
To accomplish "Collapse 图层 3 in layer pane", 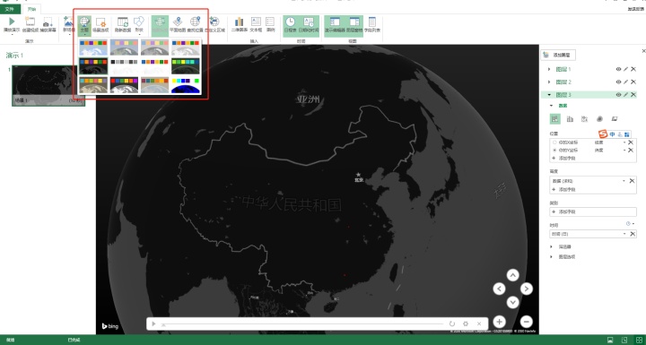I will tap(549, 95).
